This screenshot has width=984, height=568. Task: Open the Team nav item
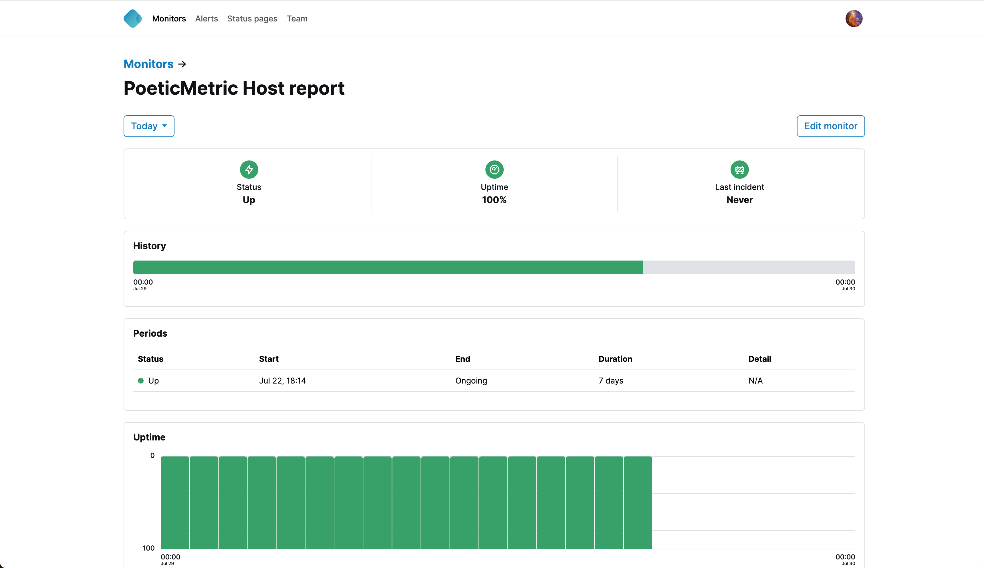point(297,18)
